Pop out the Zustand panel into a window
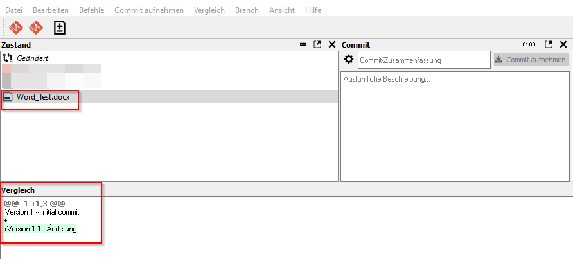The width and height of the screenshot is (573, 259). (317, 44)
